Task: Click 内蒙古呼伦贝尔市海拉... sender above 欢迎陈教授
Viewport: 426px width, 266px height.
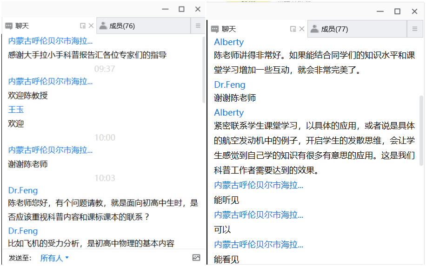Action: pos(50,81)
